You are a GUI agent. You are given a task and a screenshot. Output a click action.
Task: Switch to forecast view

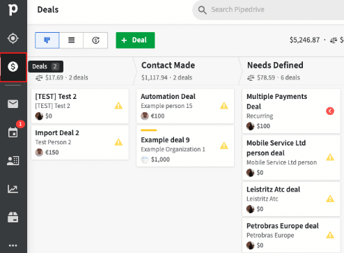pos(95,40)
